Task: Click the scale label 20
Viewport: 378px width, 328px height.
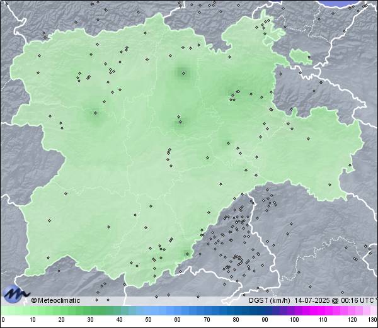Action: [62, 320]
